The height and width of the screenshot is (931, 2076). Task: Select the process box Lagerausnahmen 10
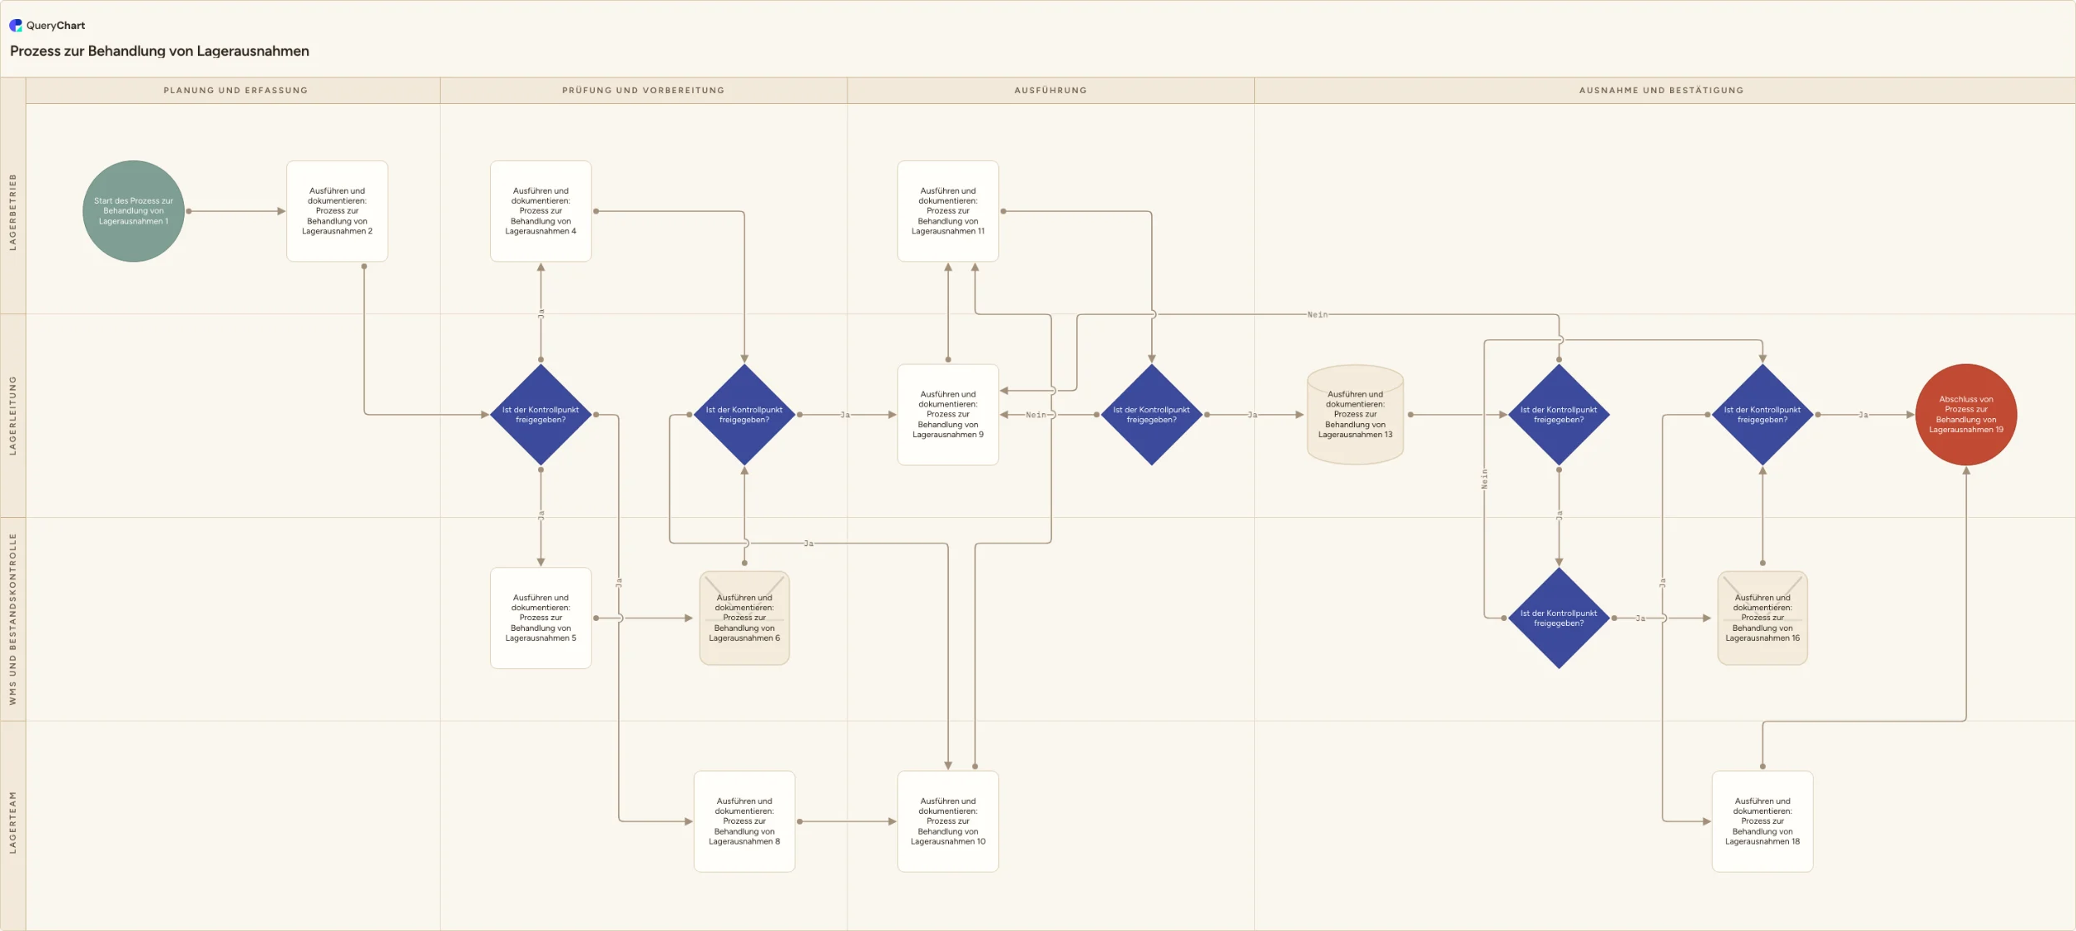click(x=948, y=821)
